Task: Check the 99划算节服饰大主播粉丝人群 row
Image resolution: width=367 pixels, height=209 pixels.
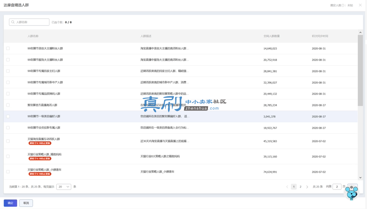Action: [8, 60]
